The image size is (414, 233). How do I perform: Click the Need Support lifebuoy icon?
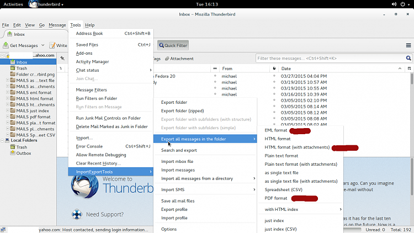coord(77,214)
